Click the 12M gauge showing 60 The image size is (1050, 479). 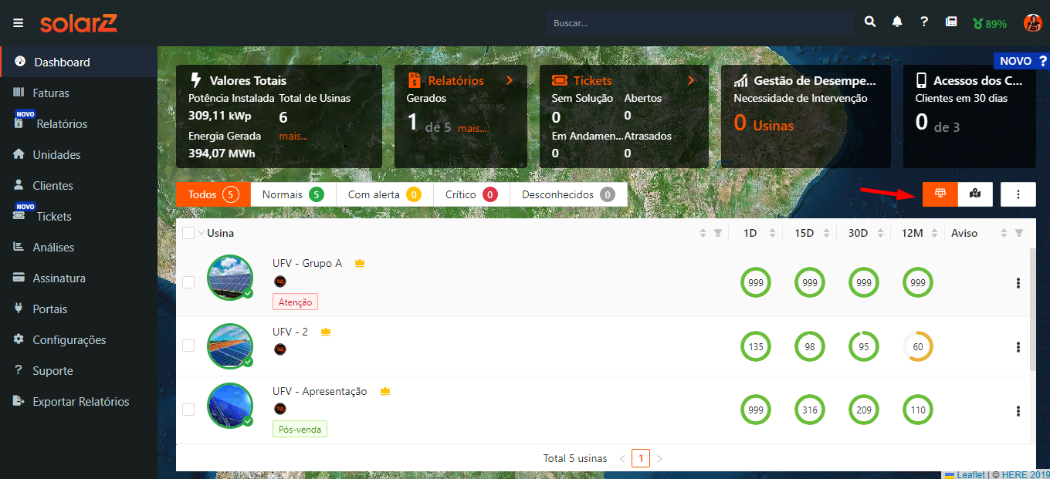pyautogui.click(x=918, y=346)
